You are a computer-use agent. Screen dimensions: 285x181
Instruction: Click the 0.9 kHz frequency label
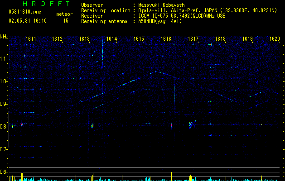[4, 104]
